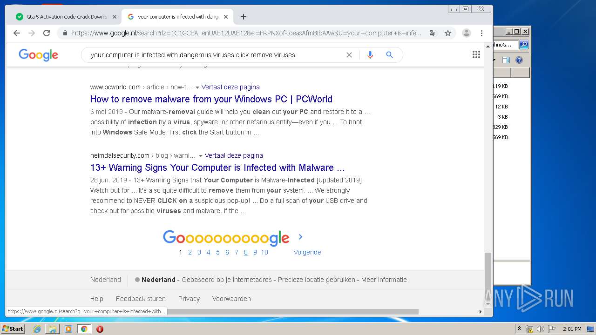
Task: Bookmark this page with the star
Action: [448, 33]
